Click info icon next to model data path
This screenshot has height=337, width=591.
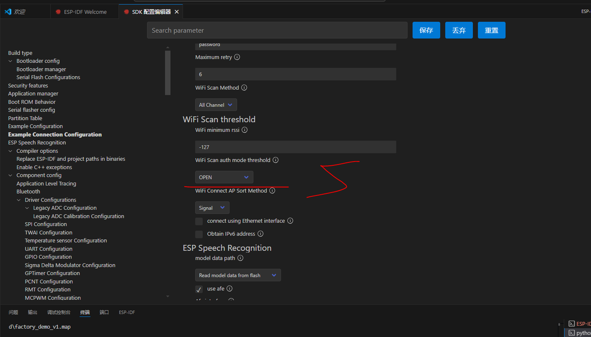pos(240,258)
